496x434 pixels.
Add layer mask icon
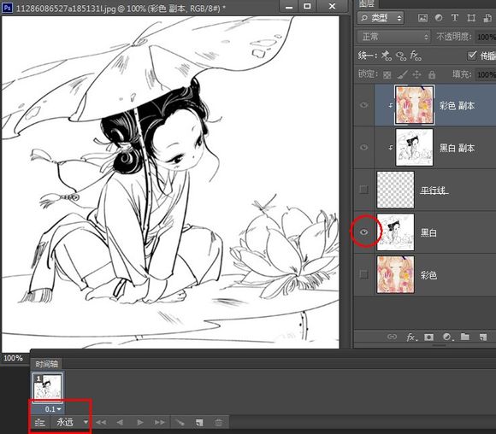click(429, 337)
